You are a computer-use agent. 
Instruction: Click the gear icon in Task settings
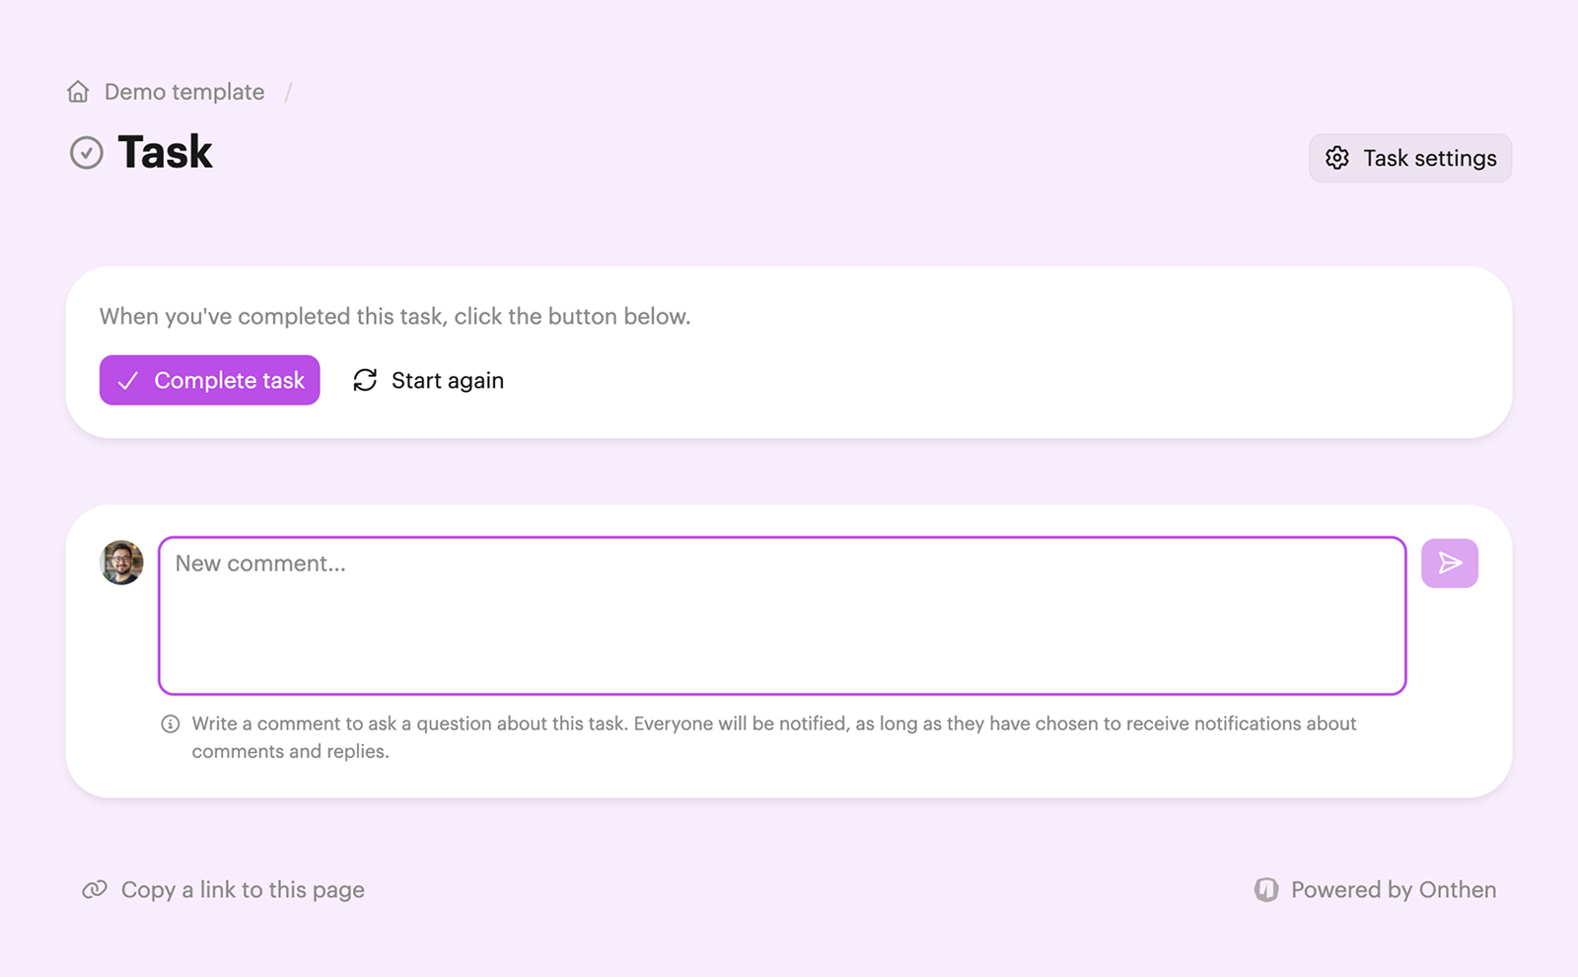tap(1337, 158)
